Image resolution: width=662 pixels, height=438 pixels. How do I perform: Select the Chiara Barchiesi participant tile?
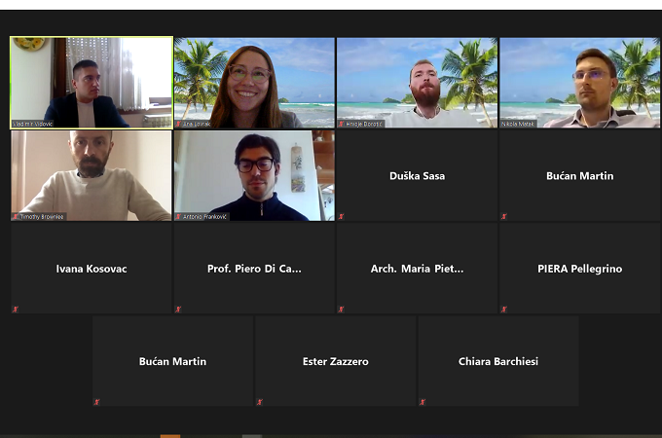pyautogui.click(x=498, y=361)
